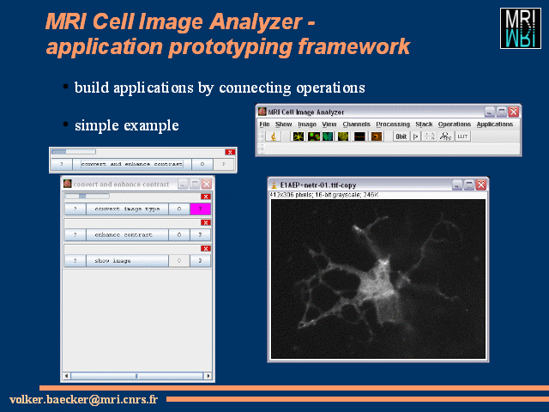This screenshot has width=549, height=412.
Task: Open options of enhance contrast via O button
Action: 179,234
